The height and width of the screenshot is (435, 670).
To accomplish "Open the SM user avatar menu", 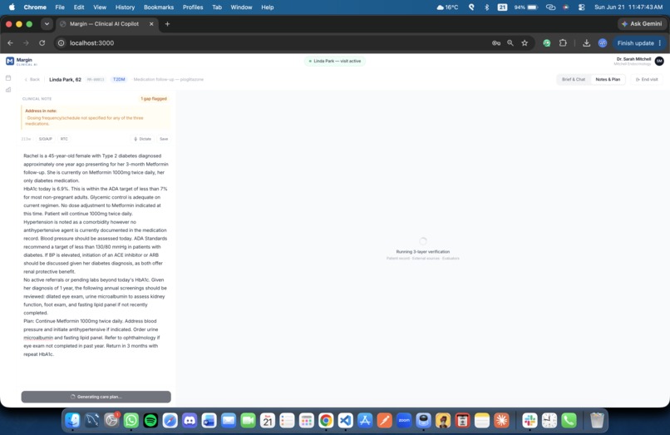I will (x=659, y=62).
